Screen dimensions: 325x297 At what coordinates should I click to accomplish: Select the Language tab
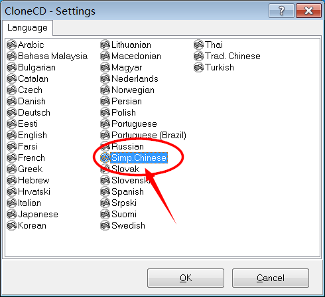(27, 28)
